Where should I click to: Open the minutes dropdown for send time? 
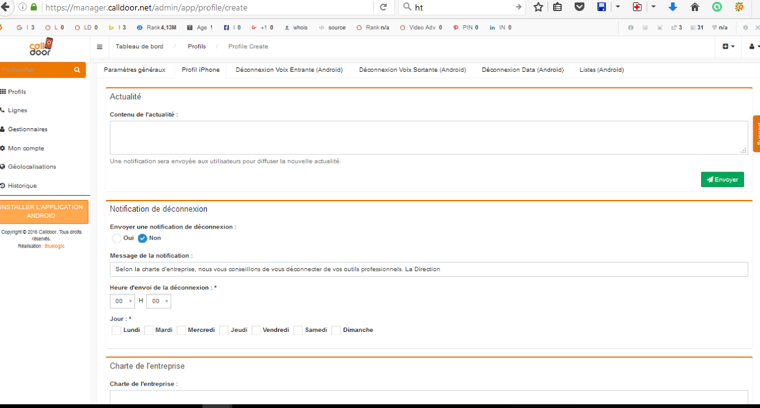coord(159,301)
